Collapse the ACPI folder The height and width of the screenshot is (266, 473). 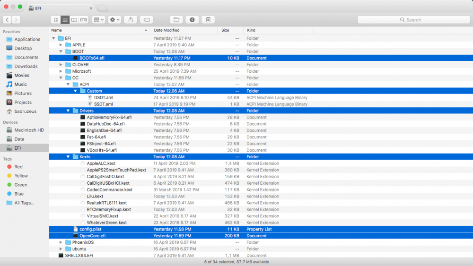point(68,85)
